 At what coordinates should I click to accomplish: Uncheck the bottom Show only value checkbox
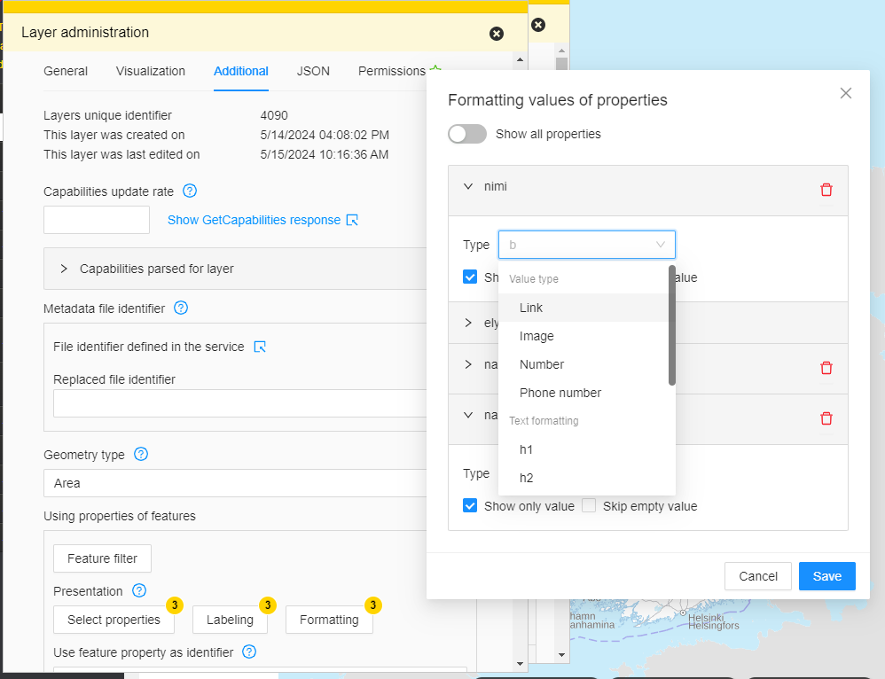click(x=470, y=506)
